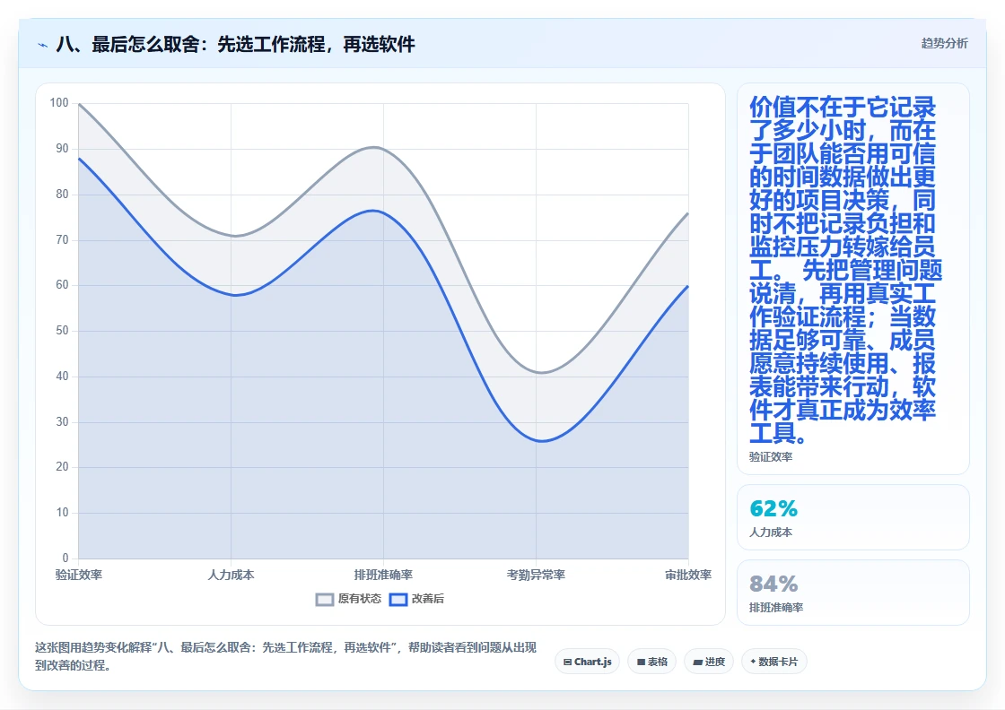Click the 审批效率 x-axis label
This screenshot has height=710, width=1005.
click(687, 575)
